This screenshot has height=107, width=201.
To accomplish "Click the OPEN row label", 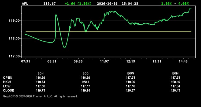I will point(8,78).
